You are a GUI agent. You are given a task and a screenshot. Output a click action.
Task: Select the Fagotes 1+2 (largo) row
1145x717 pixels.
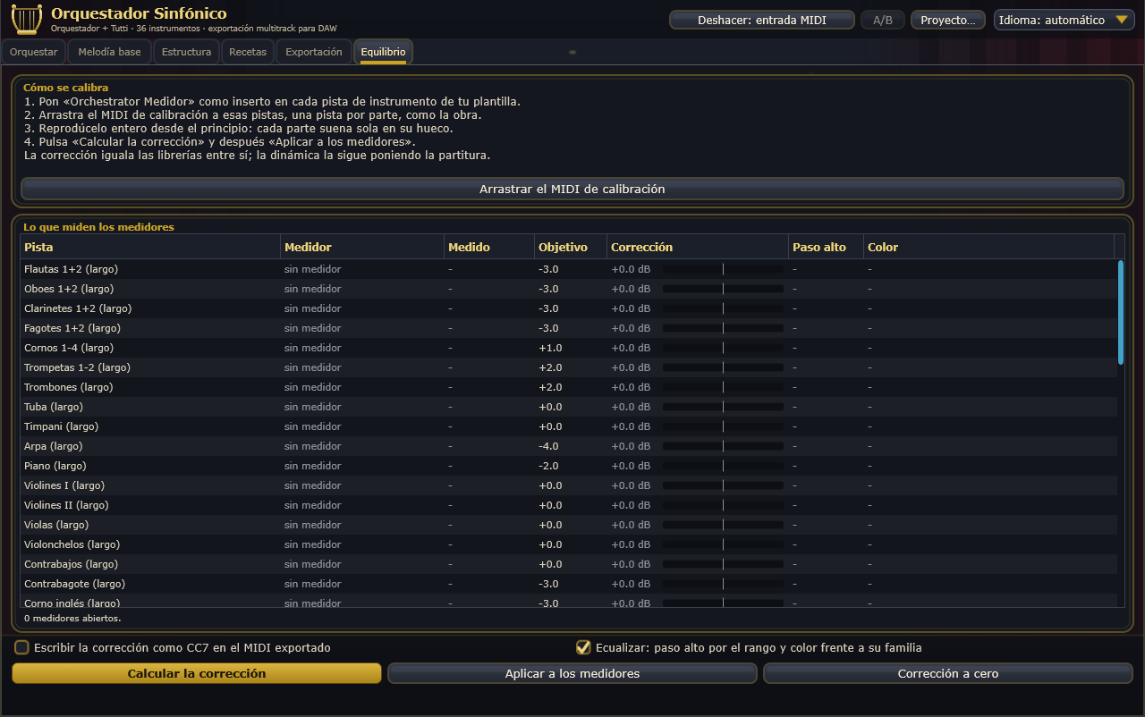[569, 328]
